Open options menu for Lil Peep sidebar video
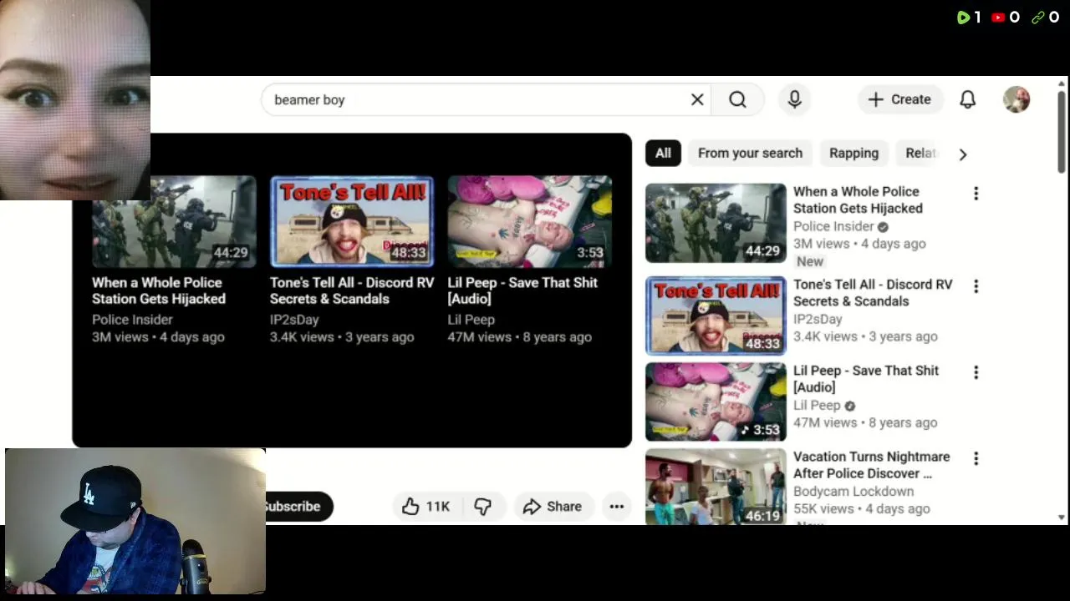This screenshot has width=1070, height=601. point(976,372)
